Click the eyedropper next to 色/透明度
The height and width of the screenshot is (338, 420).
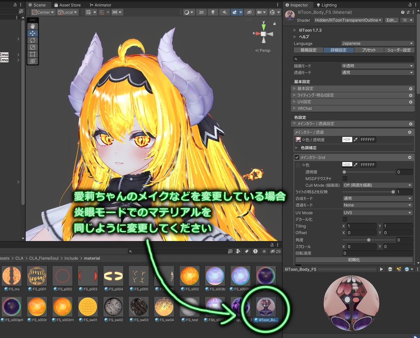point(355,139)
